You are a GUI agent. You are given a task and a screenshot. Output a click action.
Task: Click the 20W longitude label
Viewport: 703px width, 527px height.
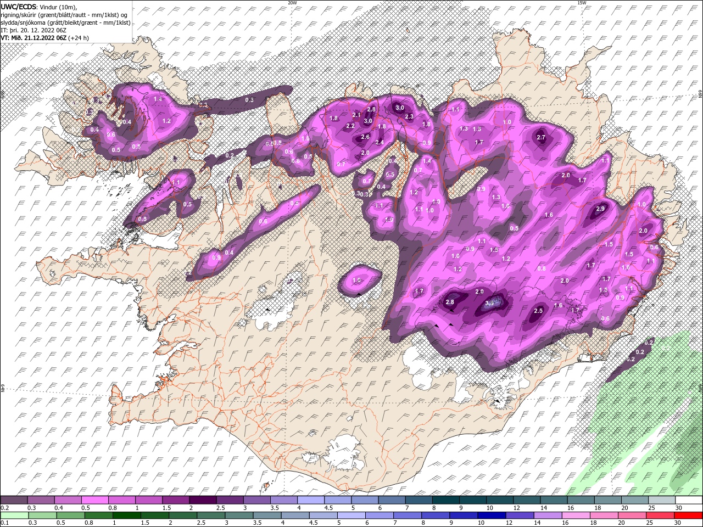(x=292, y=3)
